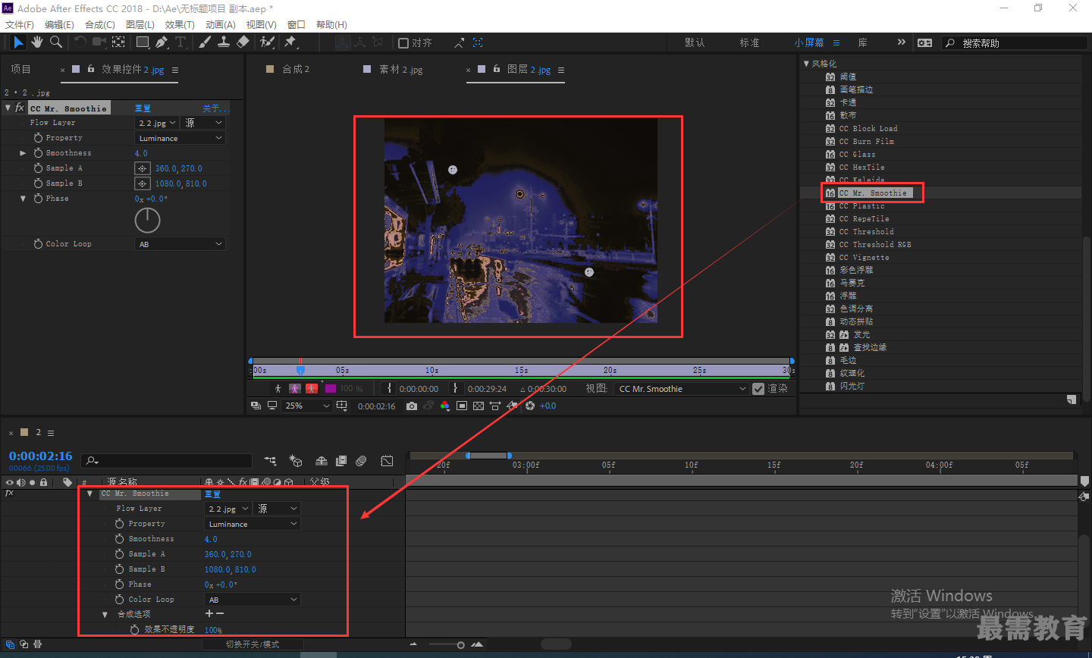
Task: Select the Puppet Pin tool
Action: click(x=290, y=42)
